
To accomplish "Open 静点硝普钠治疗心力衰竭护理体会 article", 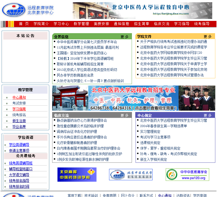I will coord(82,120).
